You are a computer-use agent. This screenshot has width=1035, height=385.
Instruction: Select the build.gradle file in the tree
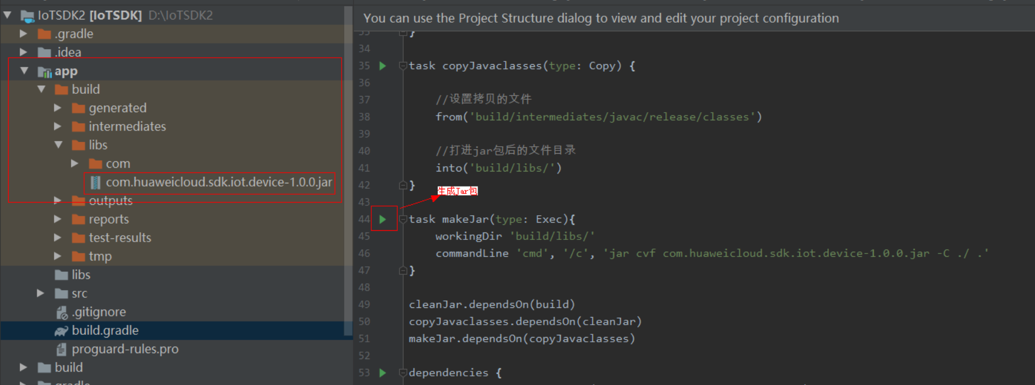[105, 331]
